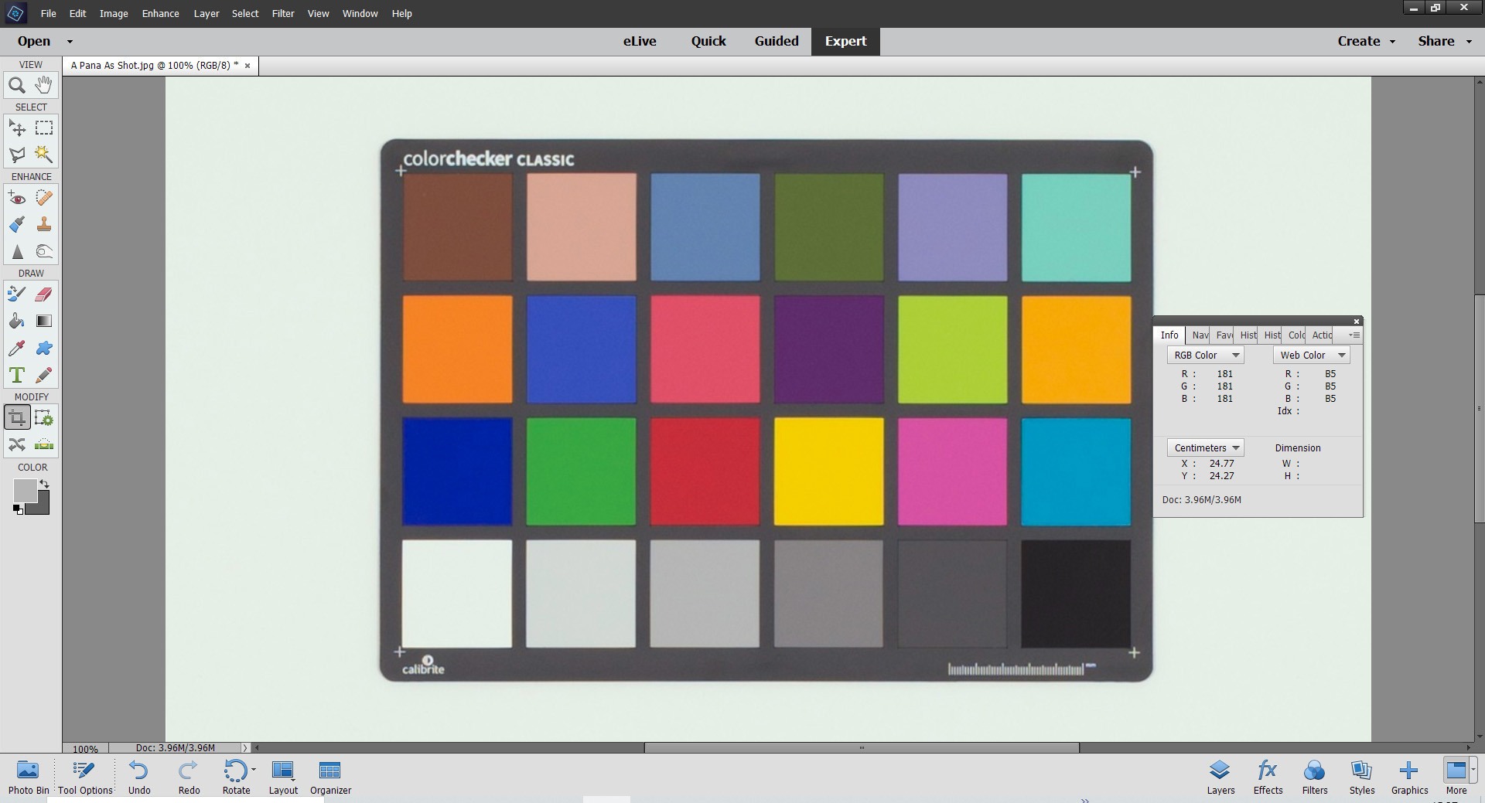Expand the Centimeters units dropdown

tap(1205, 448)
